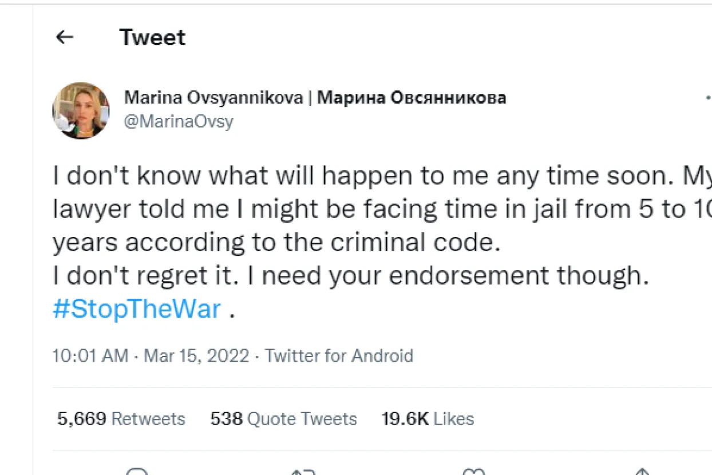View the 538 Quote Tweets list
This screenshot has height=475, width=712.
pos(283,419)
